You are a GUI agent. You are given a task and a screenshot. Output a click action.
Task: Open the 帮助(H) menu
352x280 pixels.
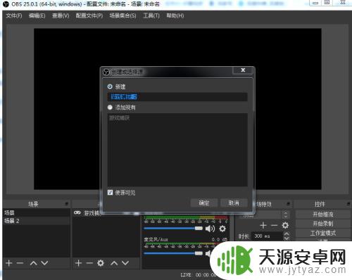(x=175, y=15)
